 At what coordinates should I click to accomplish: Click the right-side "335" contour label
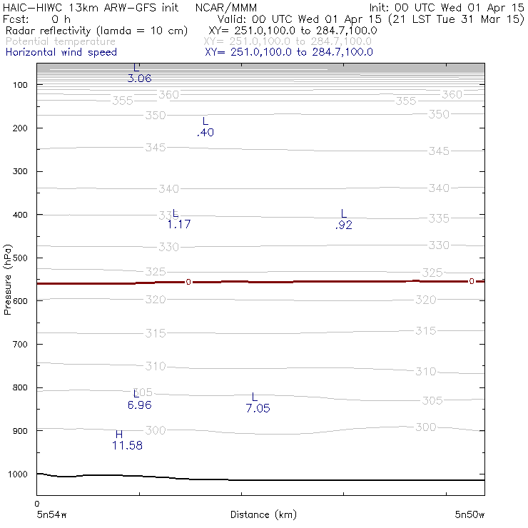tap(439, 218)
